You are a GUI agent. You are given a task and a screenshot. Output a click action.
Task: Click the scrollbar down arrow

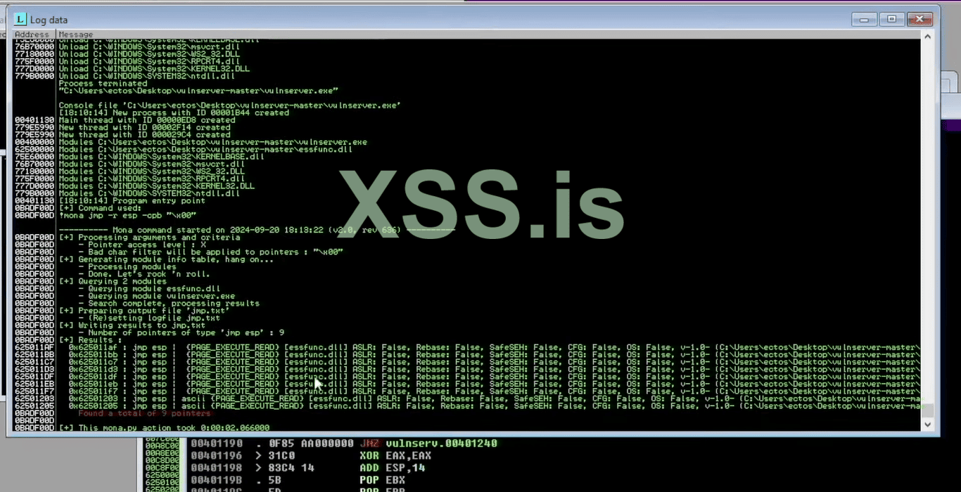pos(927,423)
